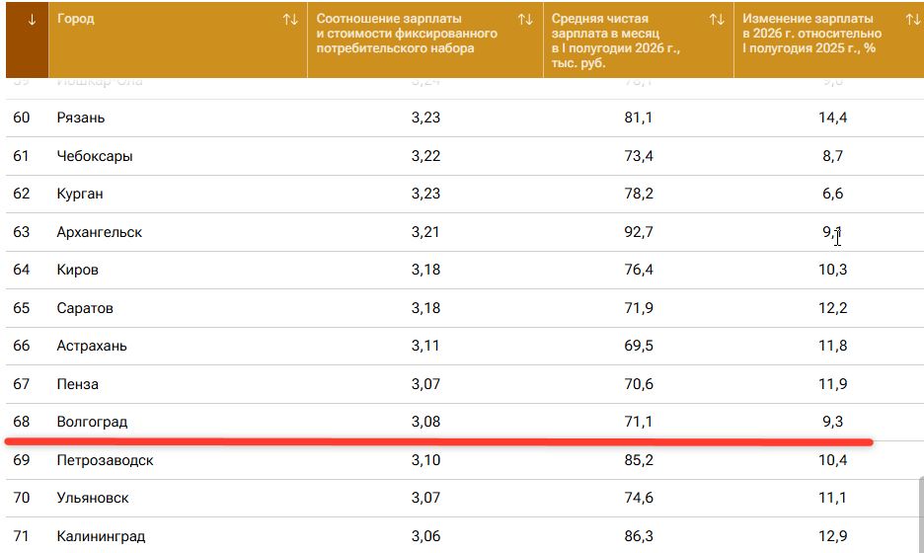Screen dimensions: 924x553
Task: Click the Изменение зарплаты header text
Action: (812, 34)
